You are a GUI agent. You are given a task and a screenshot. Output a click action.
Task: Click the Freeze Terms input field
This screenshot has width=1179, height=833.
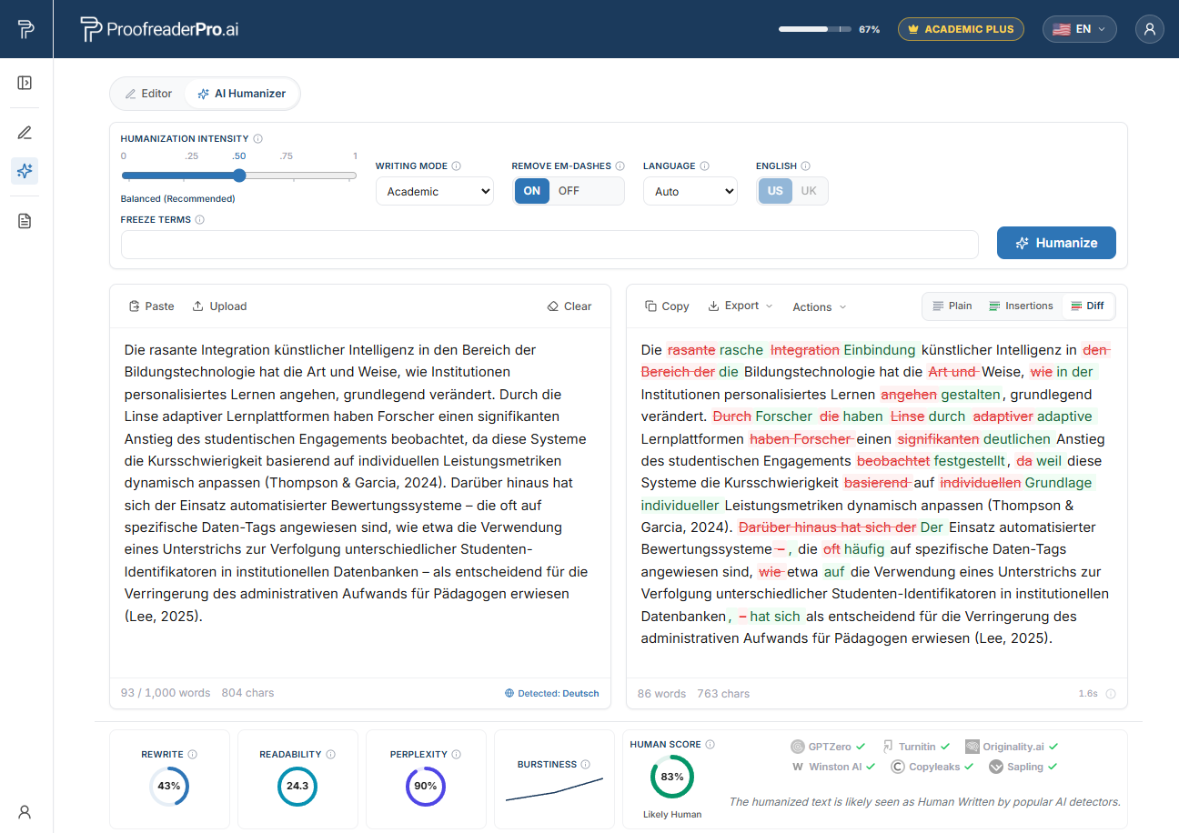click(x=549, y=244)
